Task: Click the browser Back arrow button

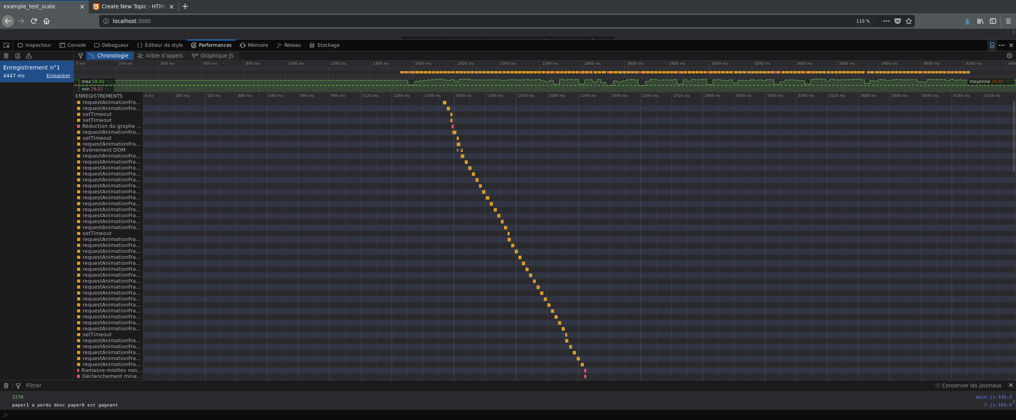Action: (8, 21)
